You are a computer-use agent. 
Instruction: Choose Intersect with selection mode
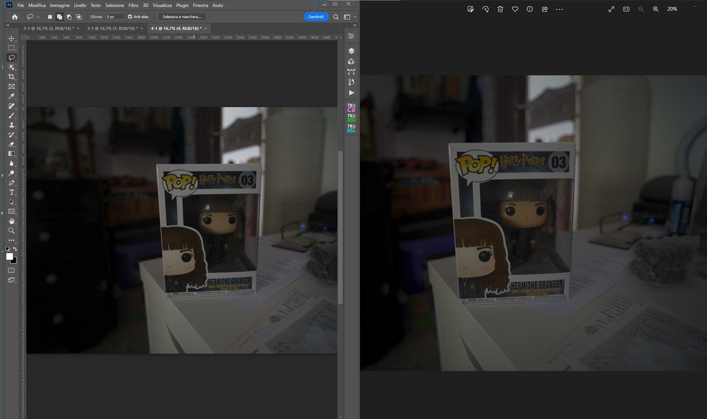click(78, 17)
